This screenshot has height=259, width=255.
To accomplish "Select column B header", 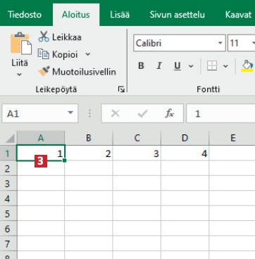I will pos(89,138).
